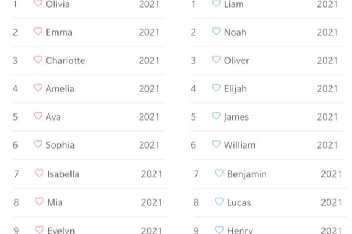This screenshot has width=352, height=234.
Task: Click the 2021 year next to Emma
Action: (x=149, y=33)
